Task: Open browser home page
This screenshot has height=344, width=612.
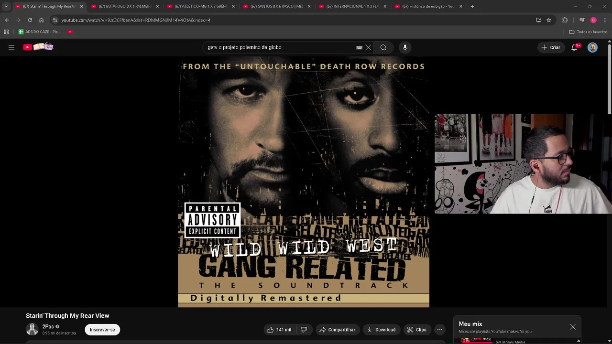Action: (41, 20)
